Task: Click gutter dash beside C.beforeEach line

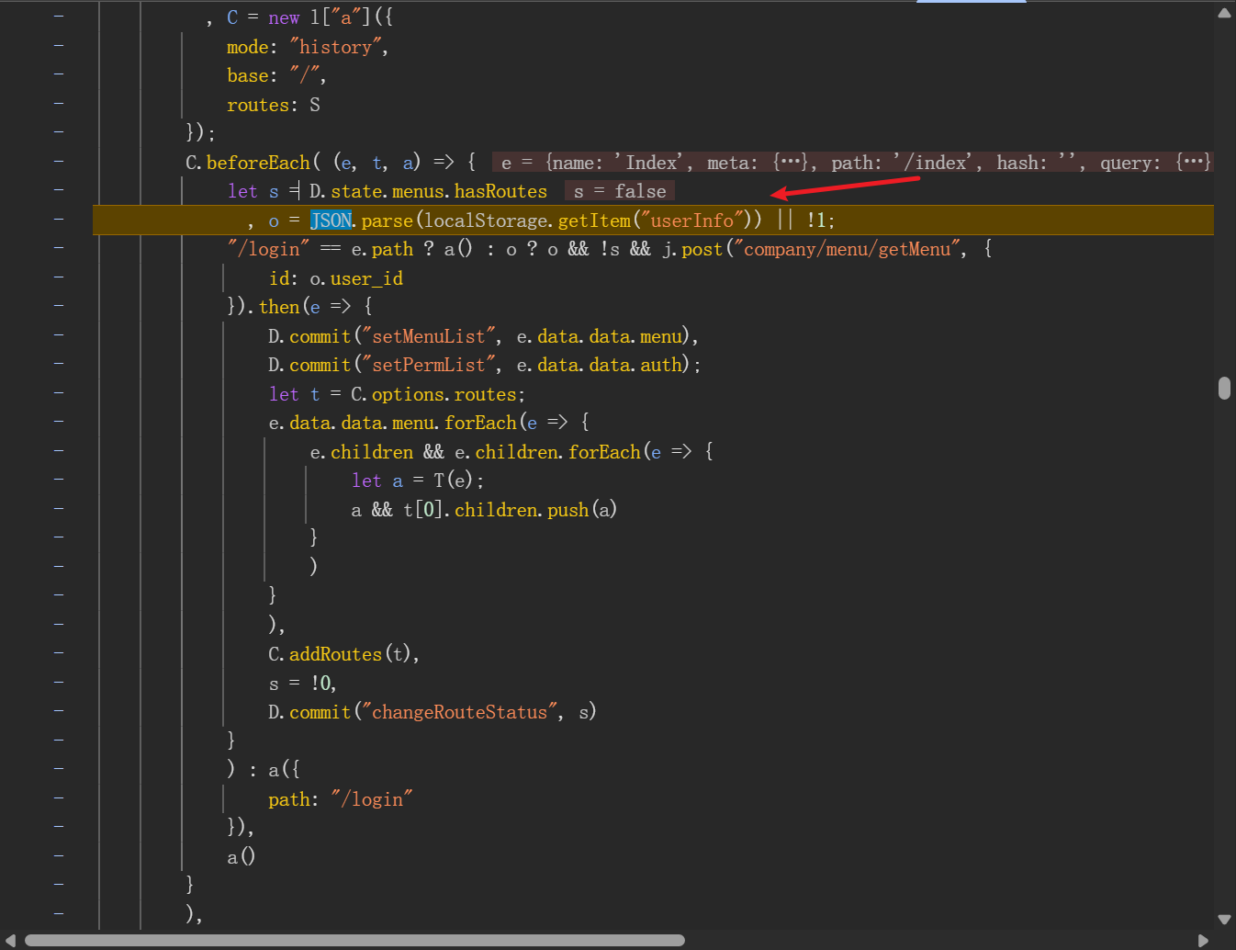Action: [x=59, y=161]
